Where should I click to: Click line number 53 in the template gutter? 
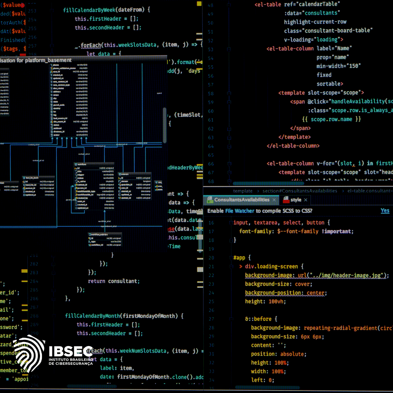click(211, 49)
